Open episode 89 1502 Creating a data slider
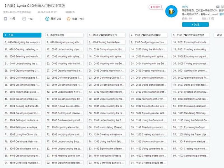 pos(149,156)
